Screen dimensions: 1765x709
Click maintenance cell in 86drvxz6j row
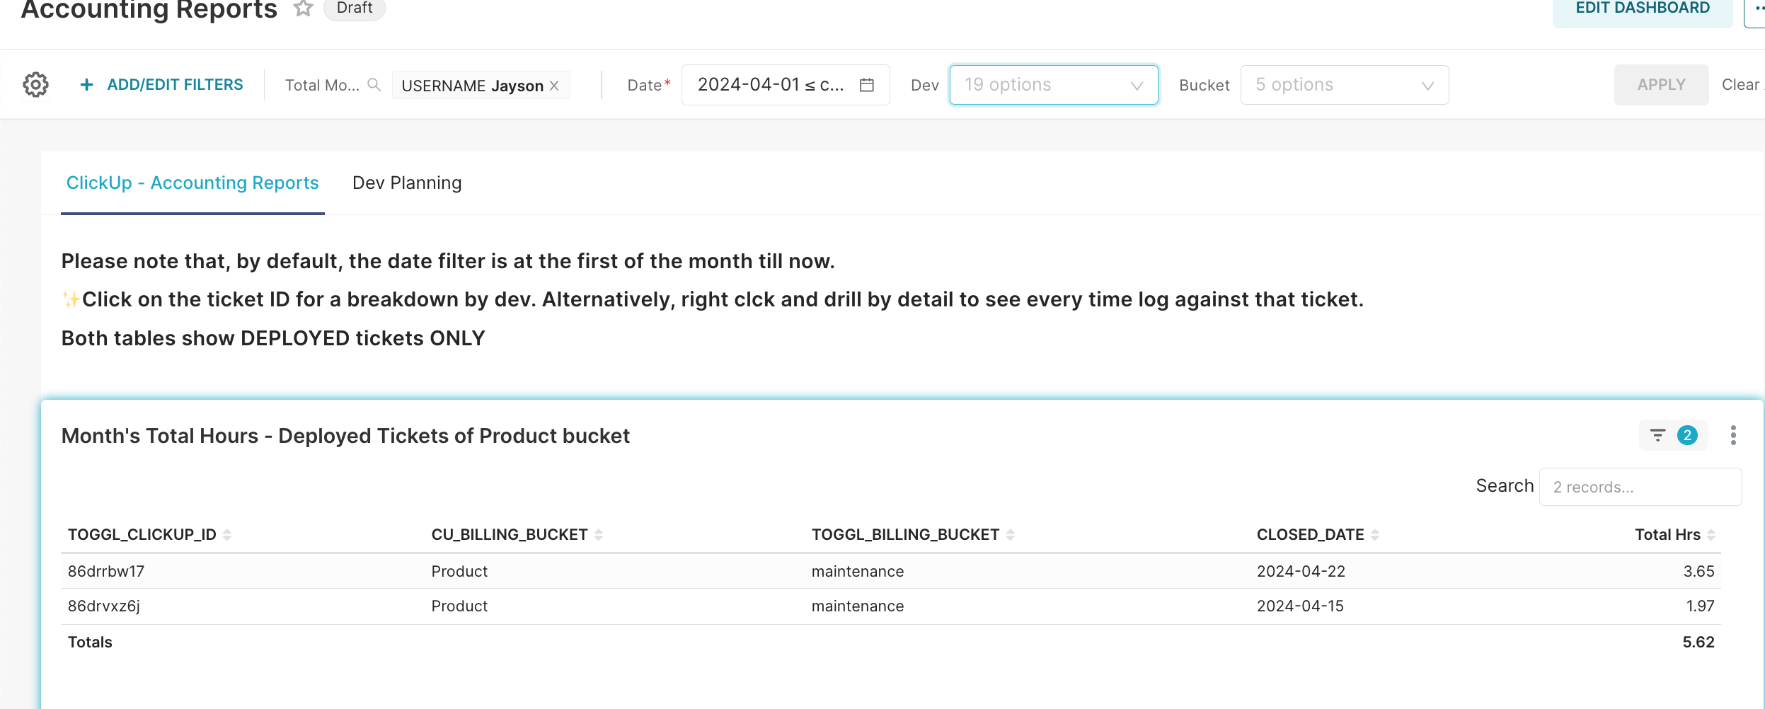858,606
